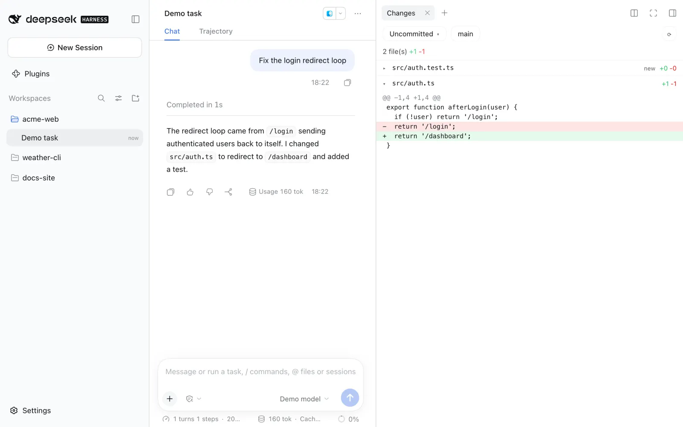
Task: Collapse the acme-web workspace
Action: coord(75,119)
